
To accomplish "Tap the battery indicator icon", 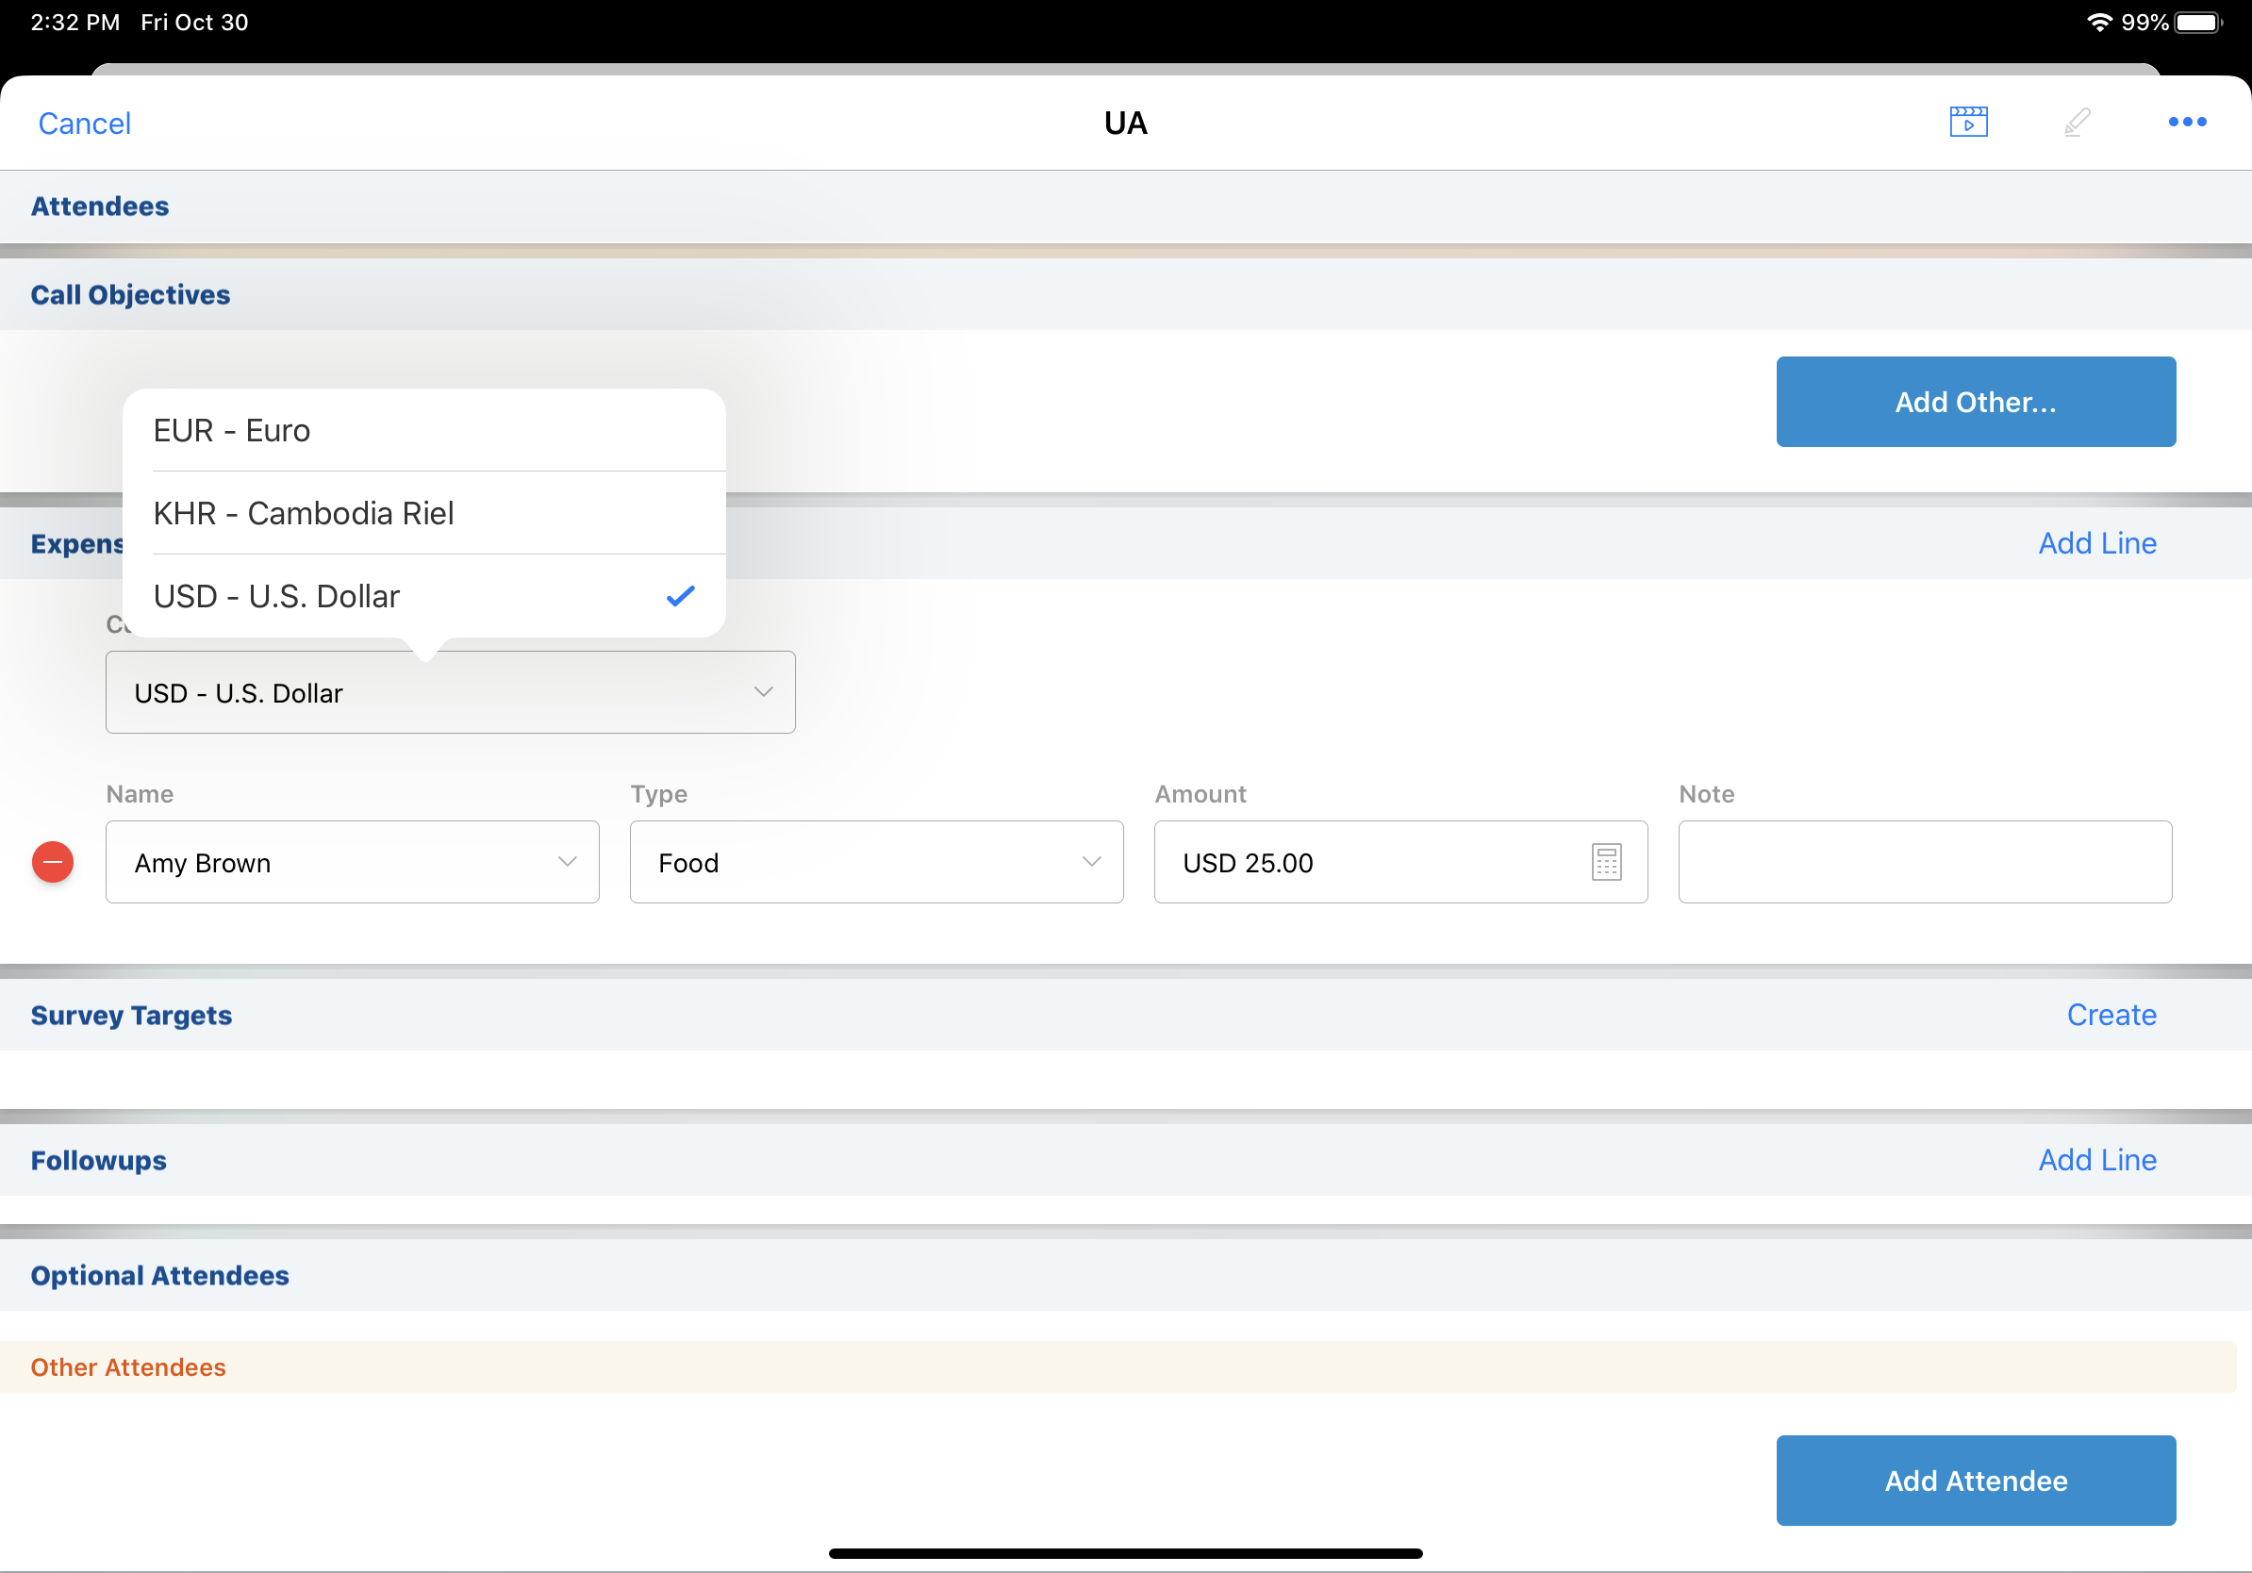I will coord(2197,22).
